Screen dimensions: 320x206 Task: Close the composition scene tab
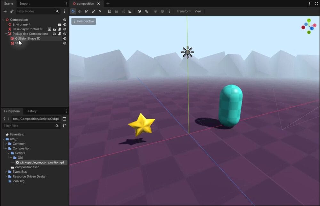pos(99,4)
